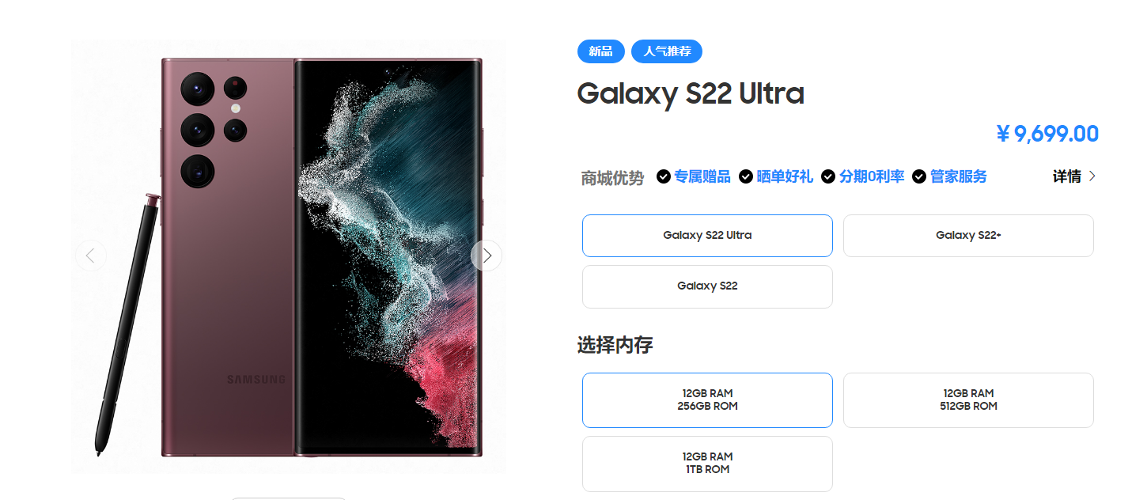The image size is (1147, 500).
Task: Choose 12GB RAM 1TB ROM memory
Action: coord(707,464)
